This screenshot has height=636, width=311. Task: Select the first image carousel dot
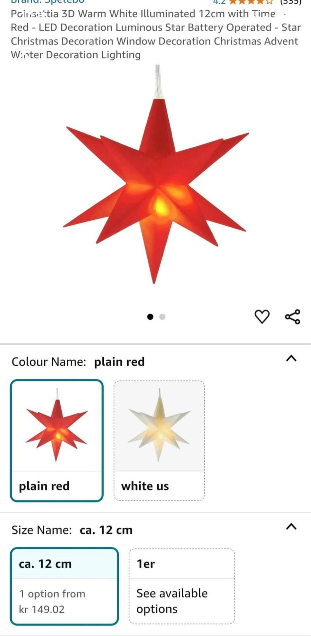pyautogui.click(x=150, y=317)
